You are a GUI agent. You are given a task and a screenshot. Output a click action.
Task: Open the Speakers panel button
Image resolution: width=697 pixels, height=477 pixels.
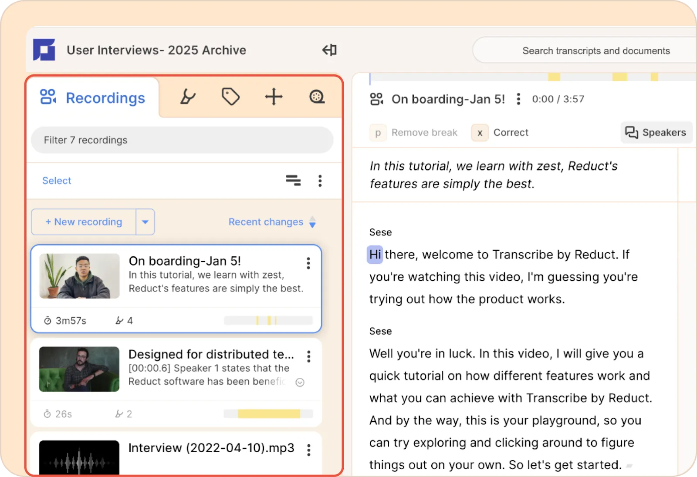coord(656,132)
